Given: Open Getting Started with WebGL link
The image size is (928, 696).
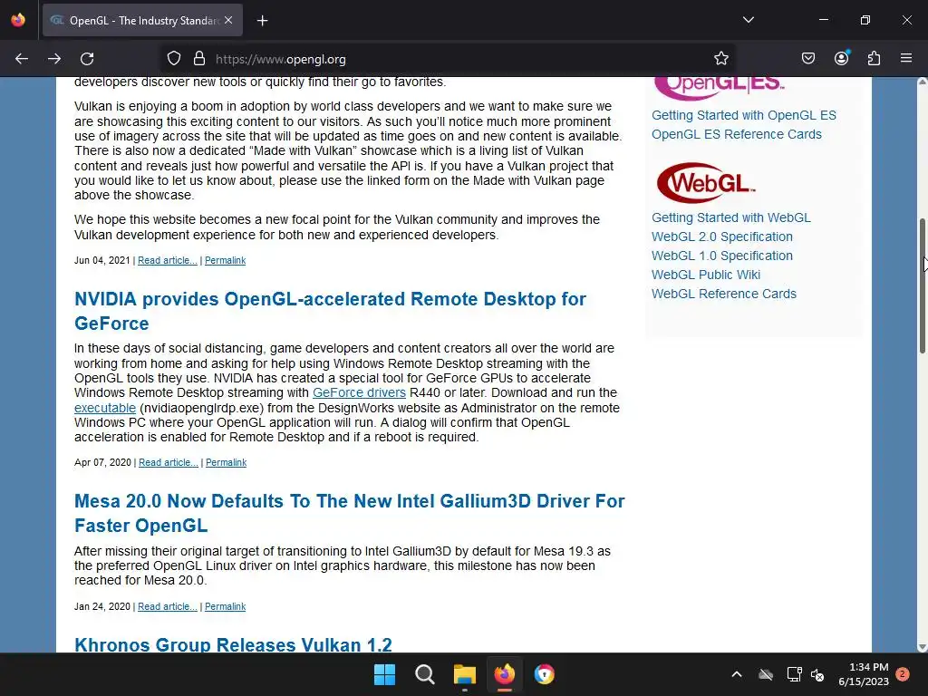Looking at the screenshot, I should pyautogui.click(x=731, y=217).
